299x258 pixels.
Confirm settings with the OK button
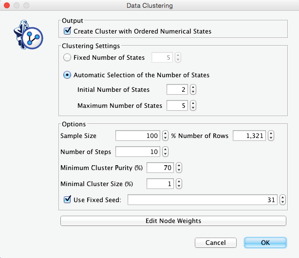click(x=265, y=242)
